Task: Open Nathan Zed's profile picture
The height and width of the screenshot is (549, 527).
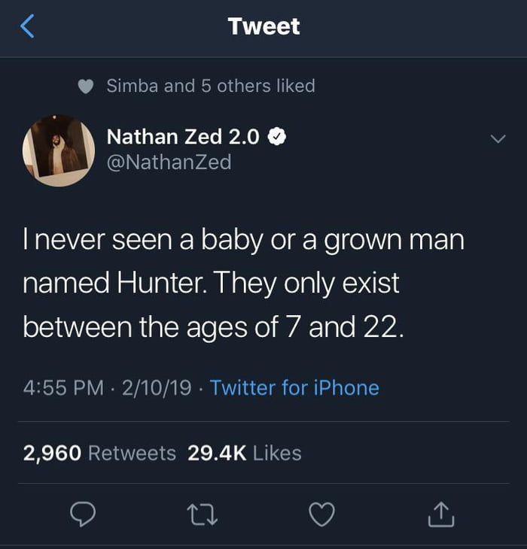Action: tap(59, 150)
